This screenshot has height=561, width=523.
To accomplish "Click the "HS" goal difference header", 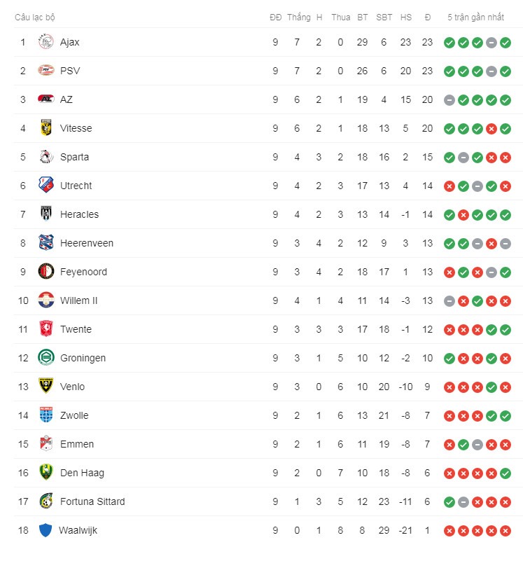I will click(405, 18).
